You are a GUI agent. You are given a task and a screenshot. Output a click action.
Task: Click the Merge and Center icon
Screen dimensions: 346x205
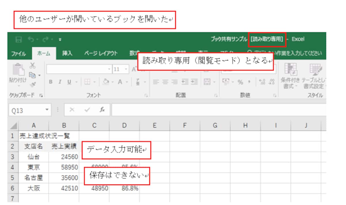click(x=207, y=82)
